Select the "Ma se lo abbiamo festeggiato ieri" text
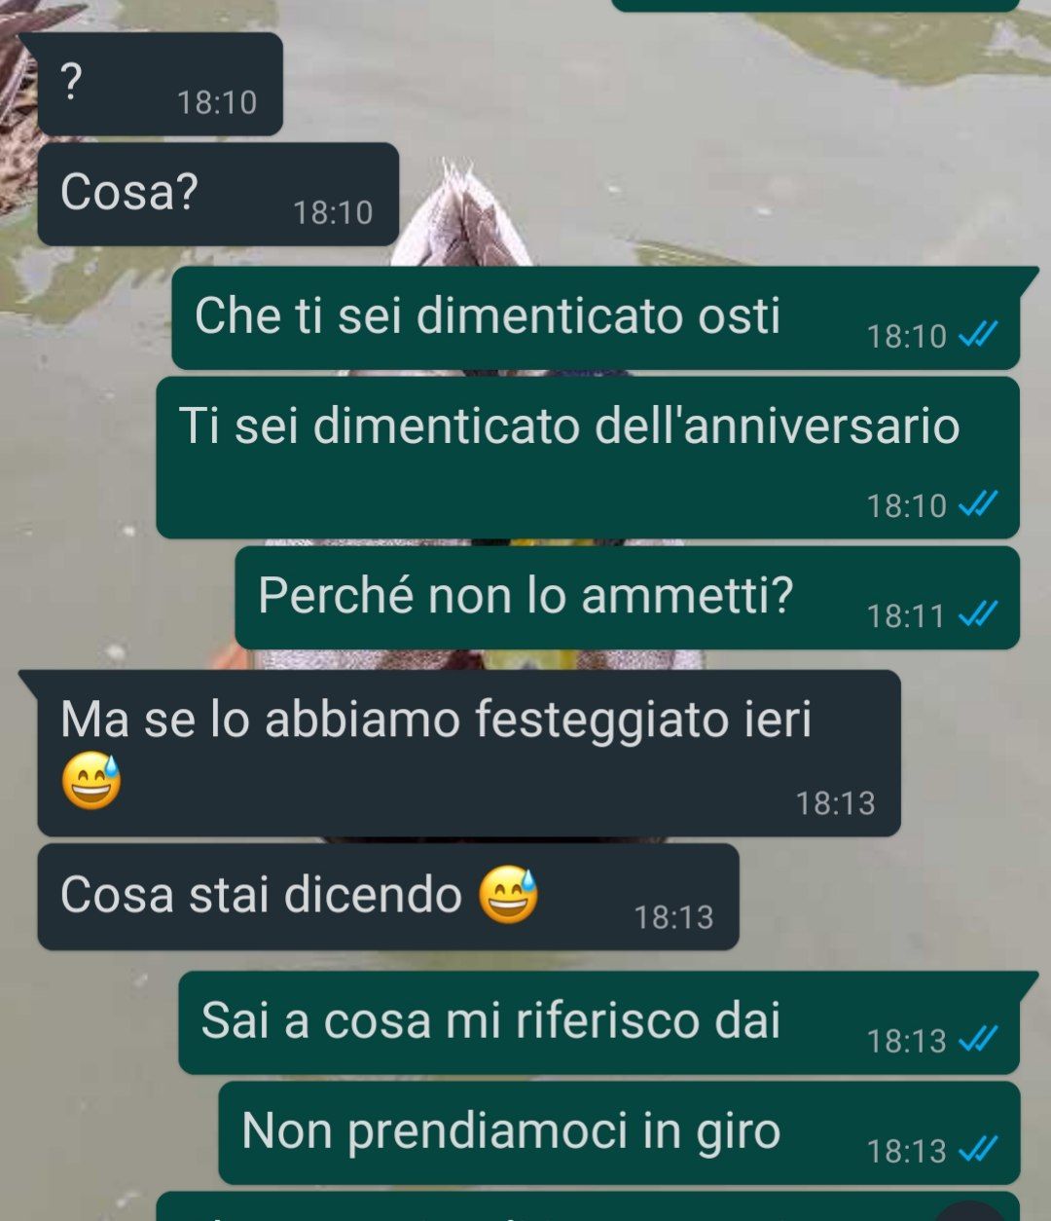Viewport: 1051px width, 1221px height. (x=436, y=720)
